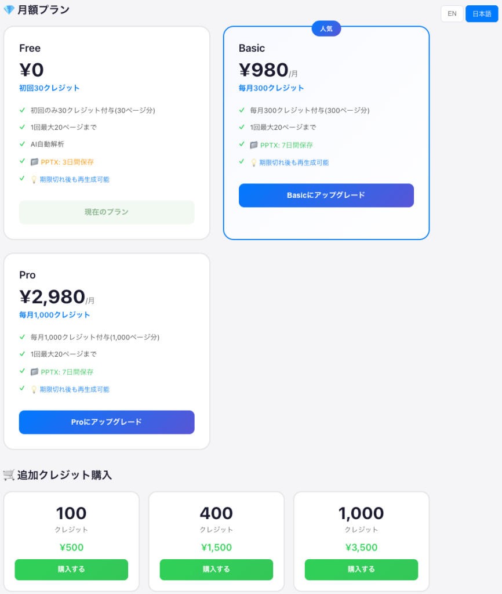Click 現在のプラン on the Free plan
The image size is (502, 594).
[x=107, y=212]
